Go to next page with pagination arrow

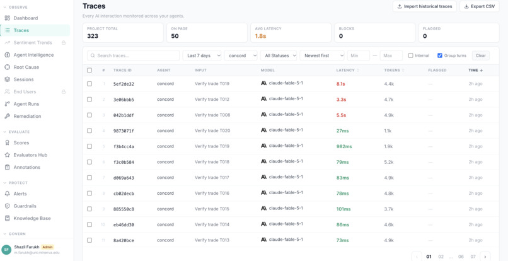pyautogui.click(x=485, y=257)
